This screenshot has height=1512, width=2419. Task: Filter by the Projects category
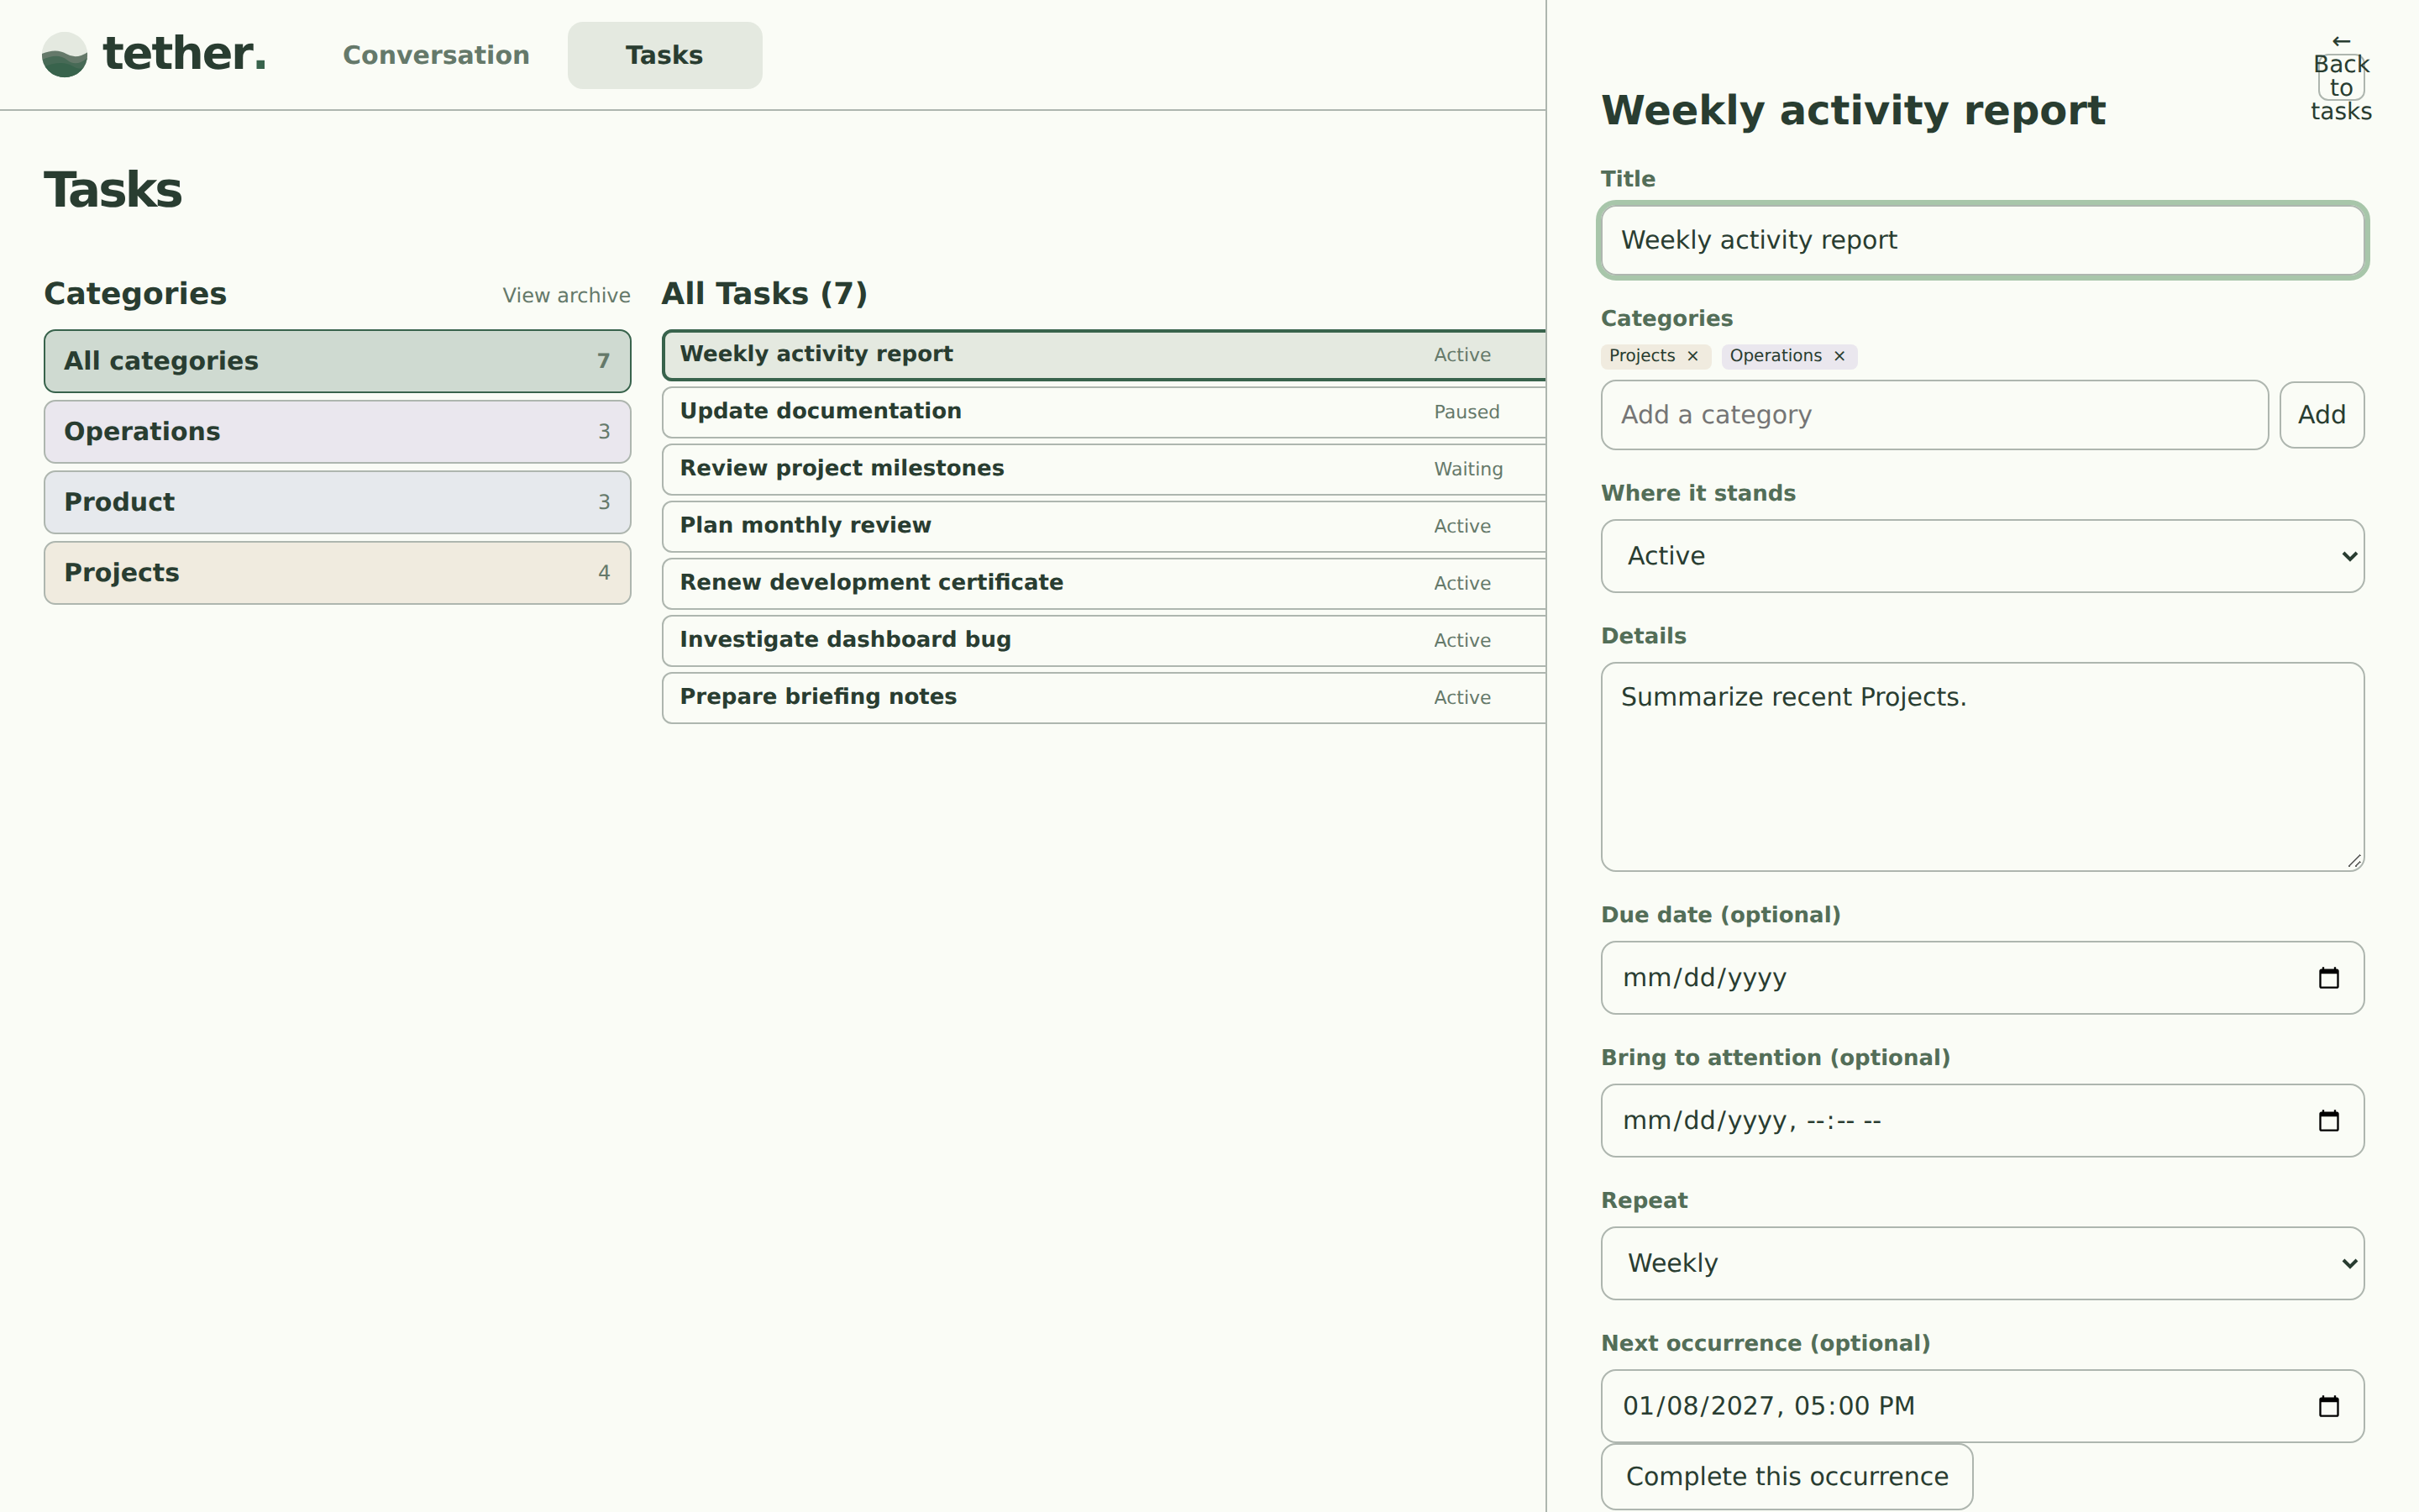[337, 573]
